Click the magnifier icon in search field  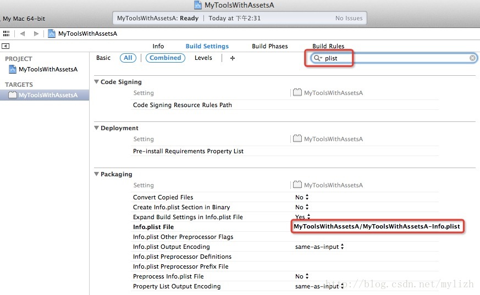(x=318, y=58)
